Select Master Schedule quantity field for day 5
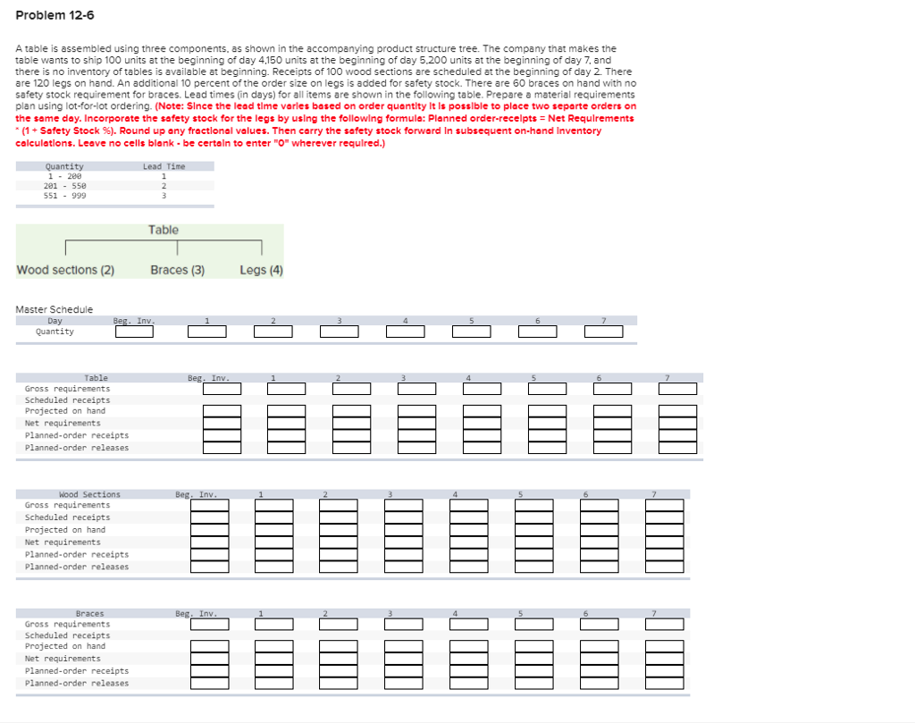The width and height of the screenshot is (915, 723). pyautogui.click(x=472, y=332)
